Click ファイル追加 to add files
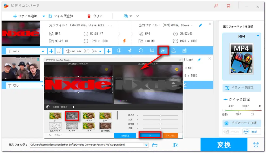 (25, 16)
